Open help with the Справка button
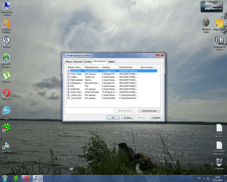Screen dimensions: 227x182 click(x=156, y=118)
